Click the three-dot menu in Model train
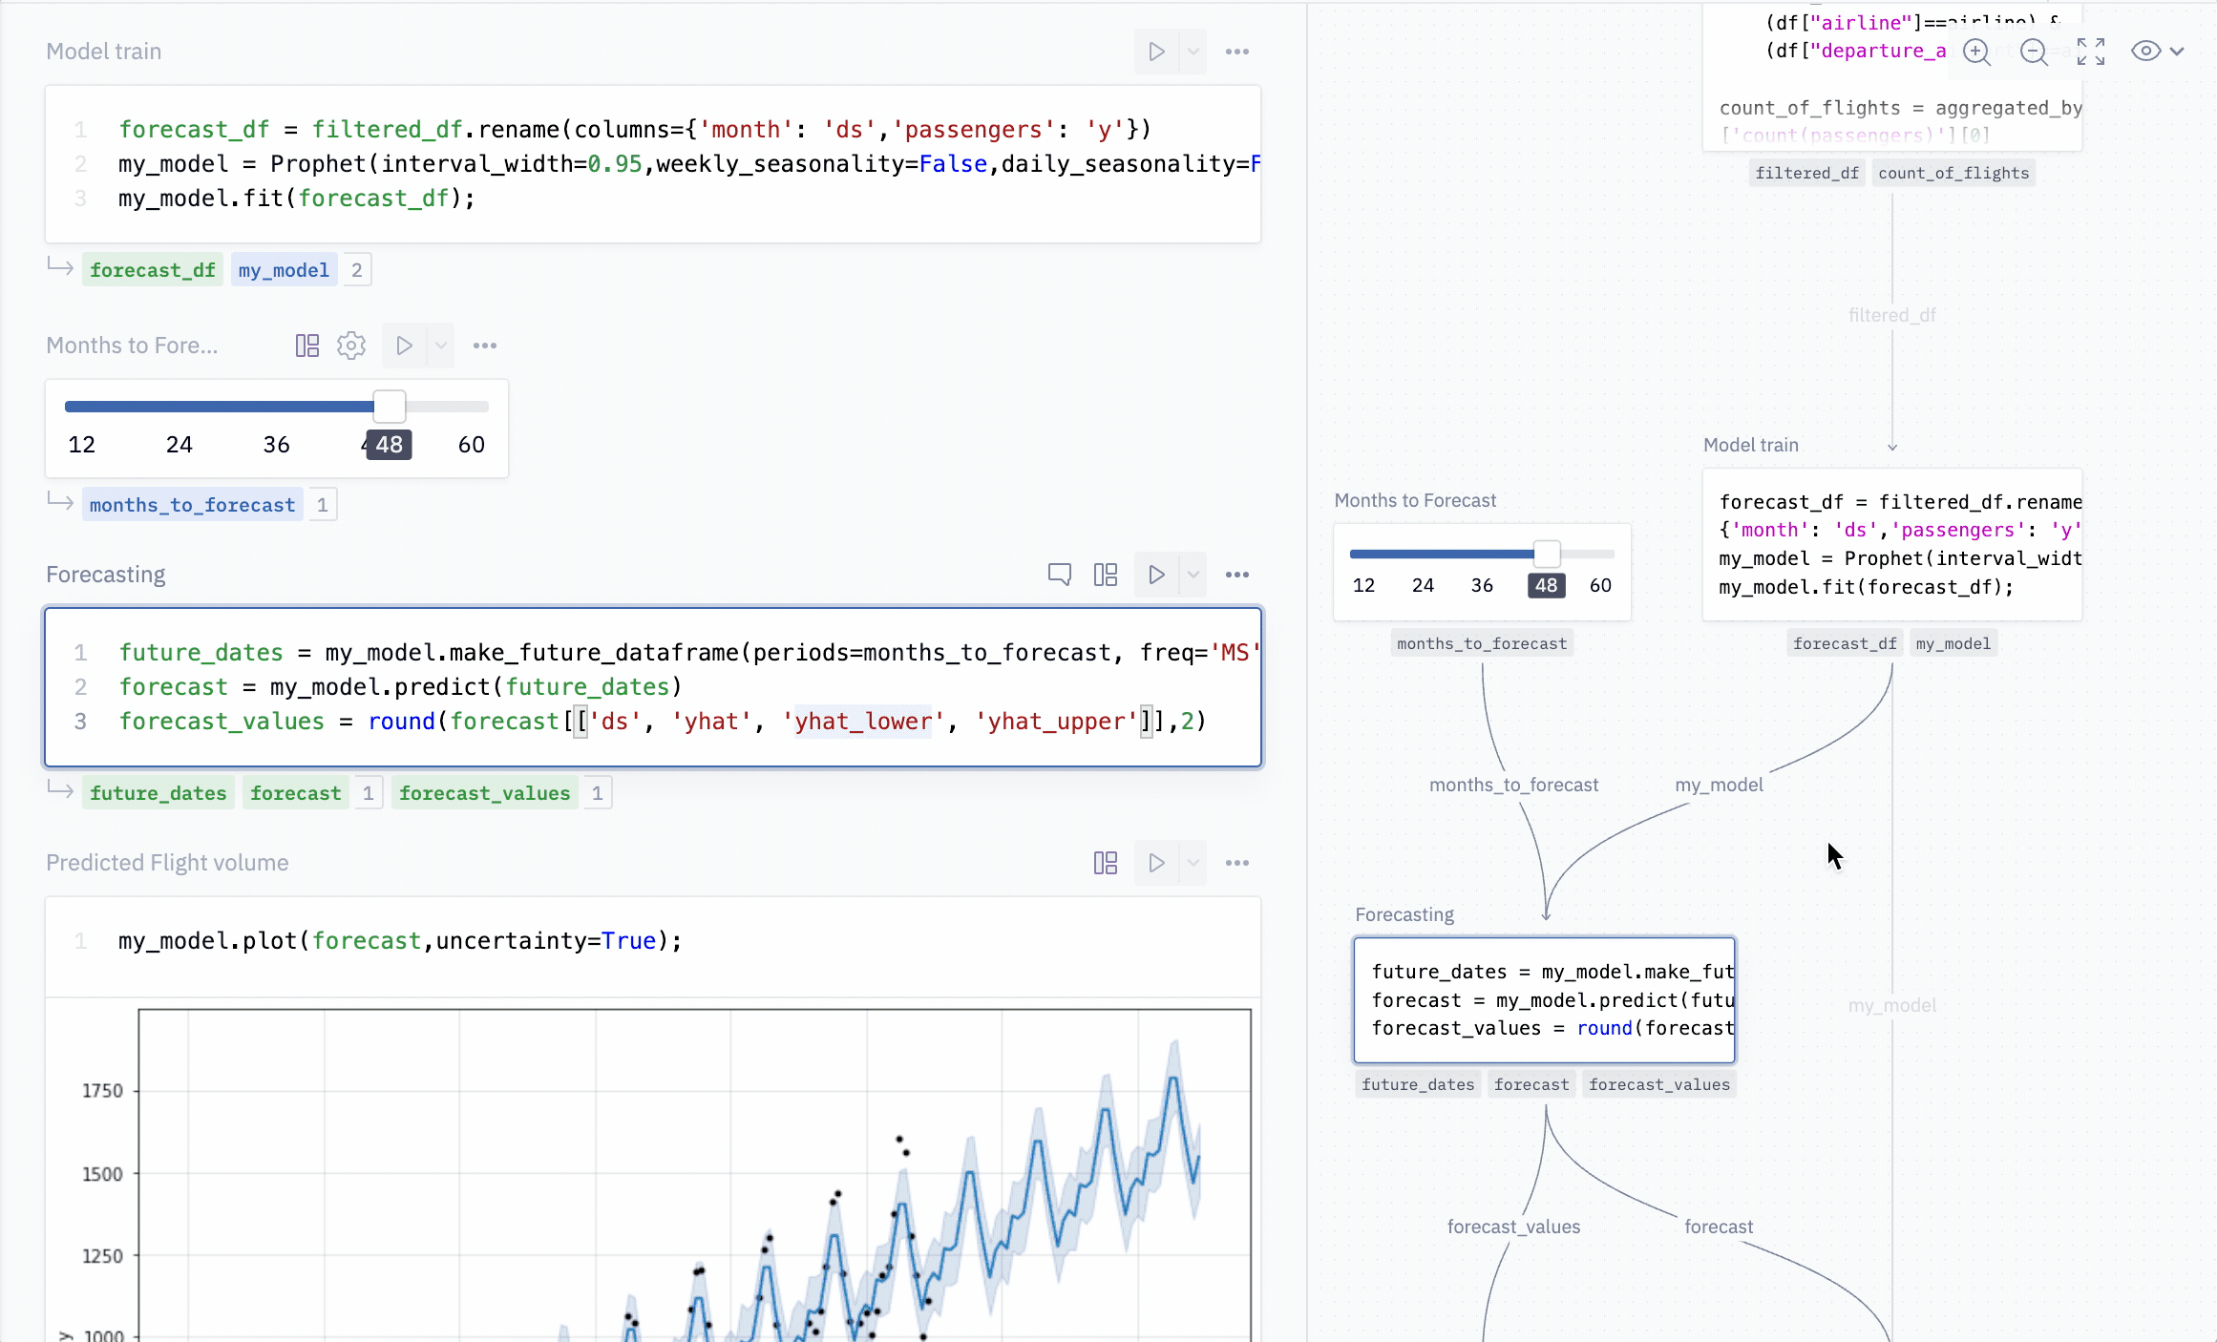2217x1342 pixels. (x=1236, y=51)
